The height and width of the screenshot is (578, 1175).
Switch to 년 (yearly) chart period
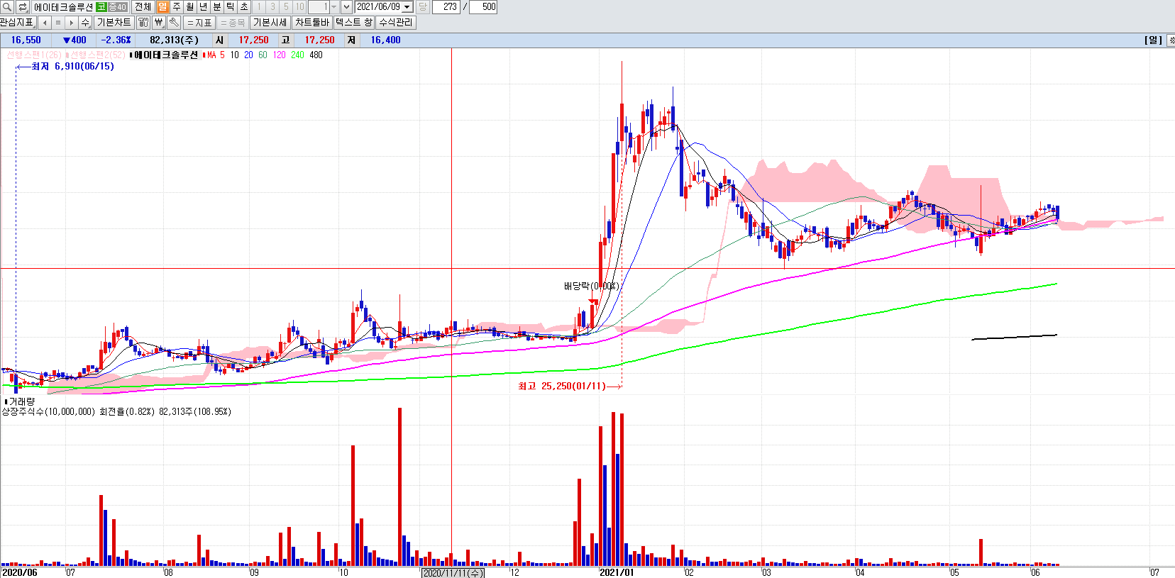[x=204, y=7]
